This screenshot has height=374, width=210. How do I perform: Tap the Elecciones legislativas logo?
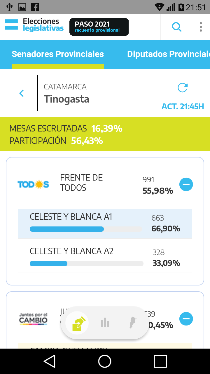[34, 25]
